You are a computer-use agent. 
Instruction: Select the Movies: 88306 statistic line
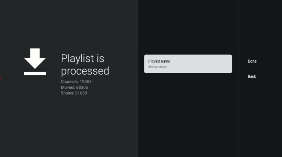(74, 87)
